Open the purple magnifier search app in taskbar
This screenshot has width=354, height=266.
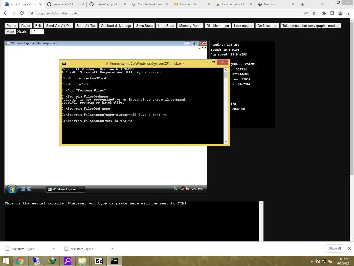67,261
